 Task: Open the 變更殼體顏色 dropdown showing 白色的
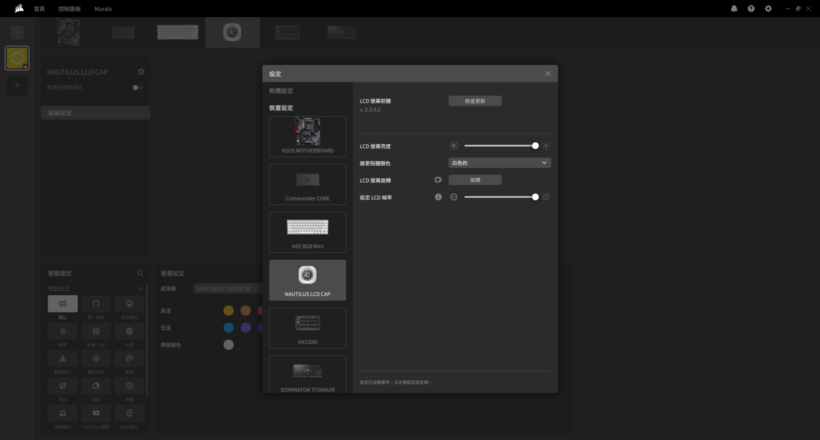(x=499, y=163)
